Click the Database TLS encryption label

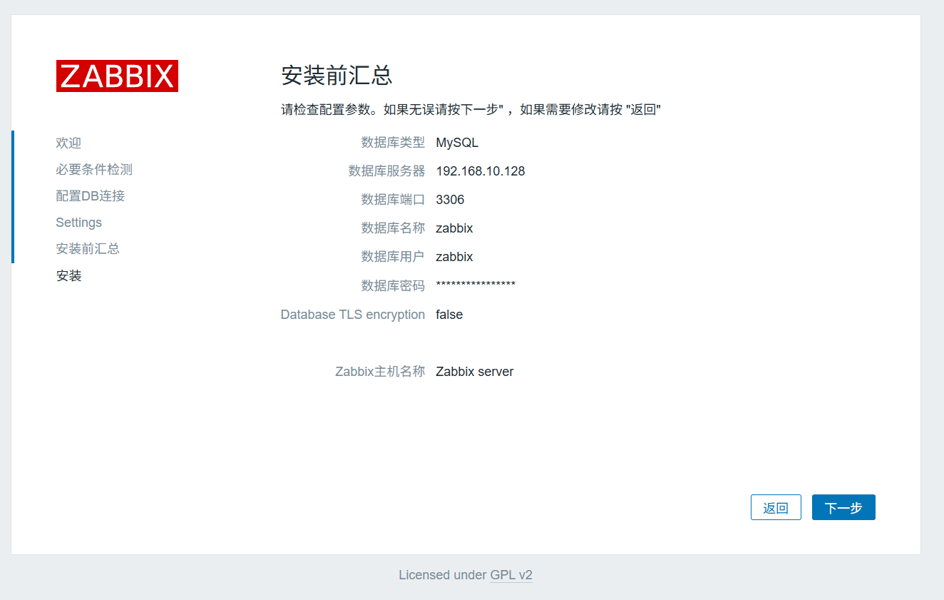coord(353,315)
